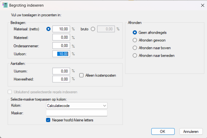Uncheck Negeer hoofd/kleine letters checkbox
Viewport: 207px width, 138px height.
(48, 120)
